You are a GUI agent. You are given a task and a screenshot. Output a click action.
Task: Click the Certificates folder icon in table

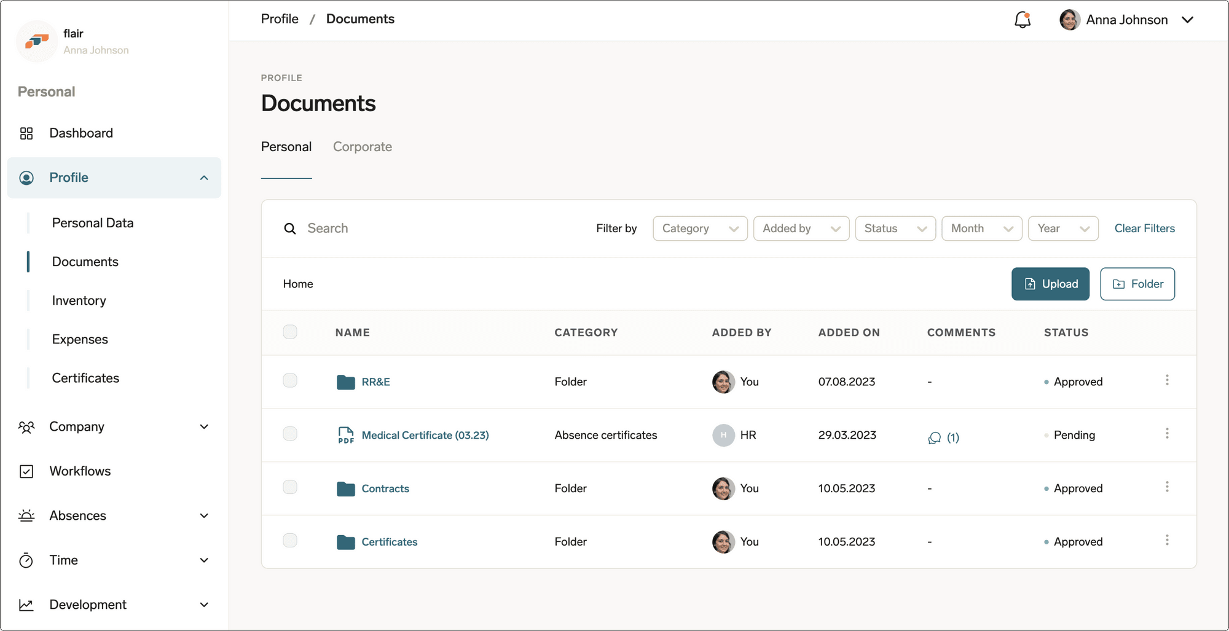click(x=346, y=542)
